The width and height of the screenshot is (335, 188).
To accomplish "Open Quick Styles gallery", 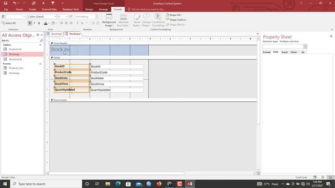I will pyautogui.click(x=137, y=20).
